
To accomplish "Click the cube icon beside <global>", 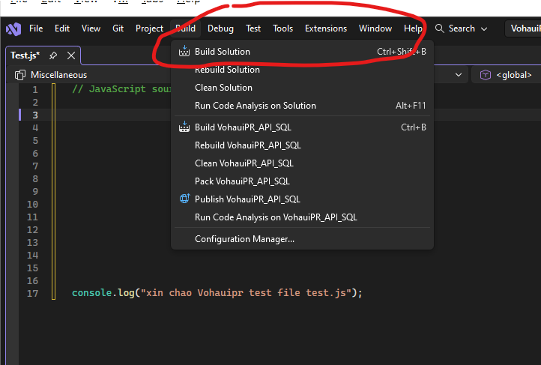I will [x=486, y=75].
